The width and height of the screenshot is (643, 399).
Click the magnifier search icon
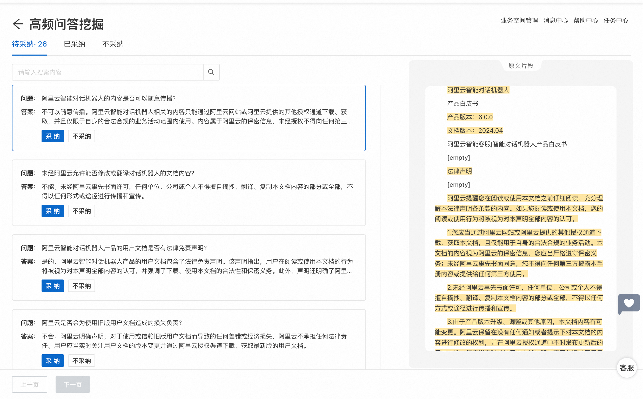point(211,72)
